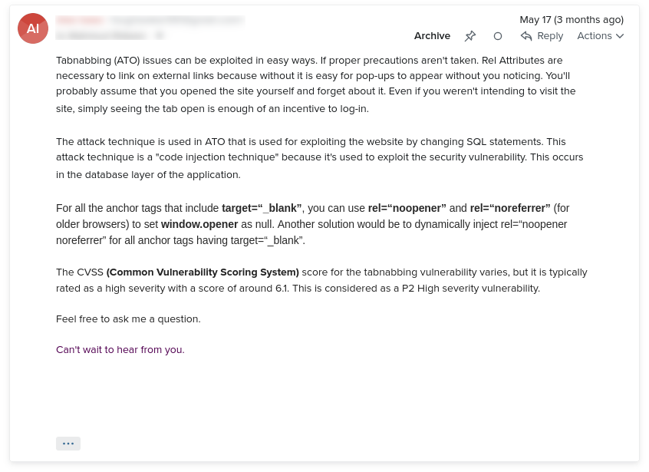Expand the blurred recipient details arrow

pyautogui.click(x=160, y=35)
